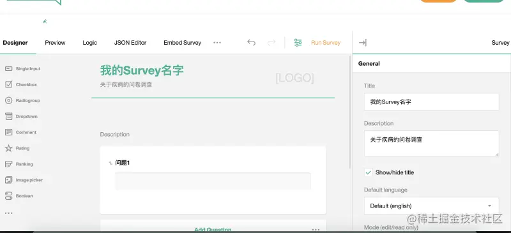
Task: Switch to the Preview tab
Action: pyautogui.click(x=55, y=43)
